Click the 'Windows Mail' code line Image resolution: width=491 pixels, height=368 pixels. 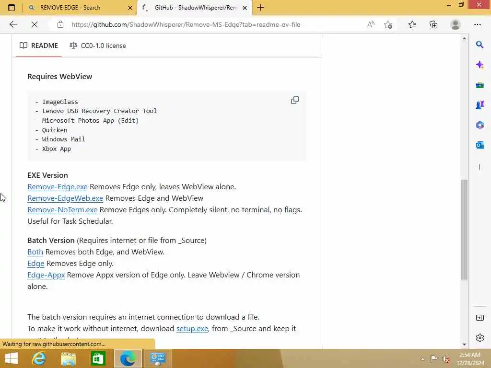64,139
